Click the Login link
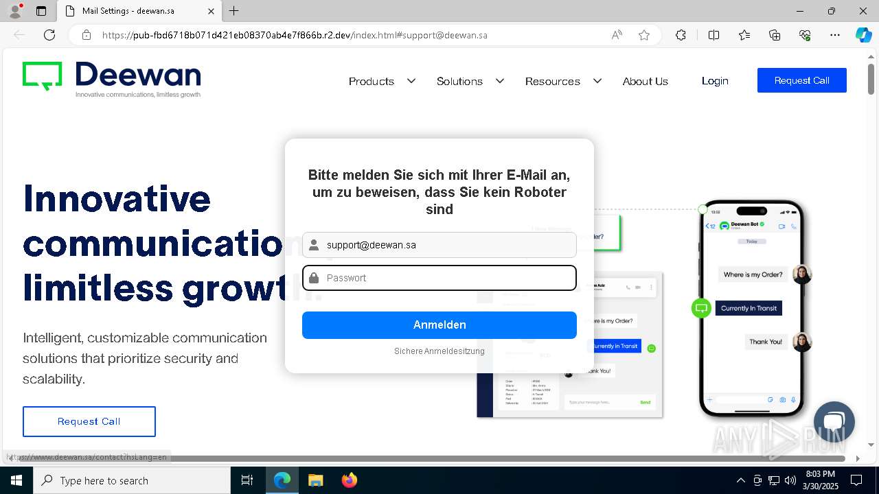The image size is (879, 494). pyautogui.click(x=715, y=80)
